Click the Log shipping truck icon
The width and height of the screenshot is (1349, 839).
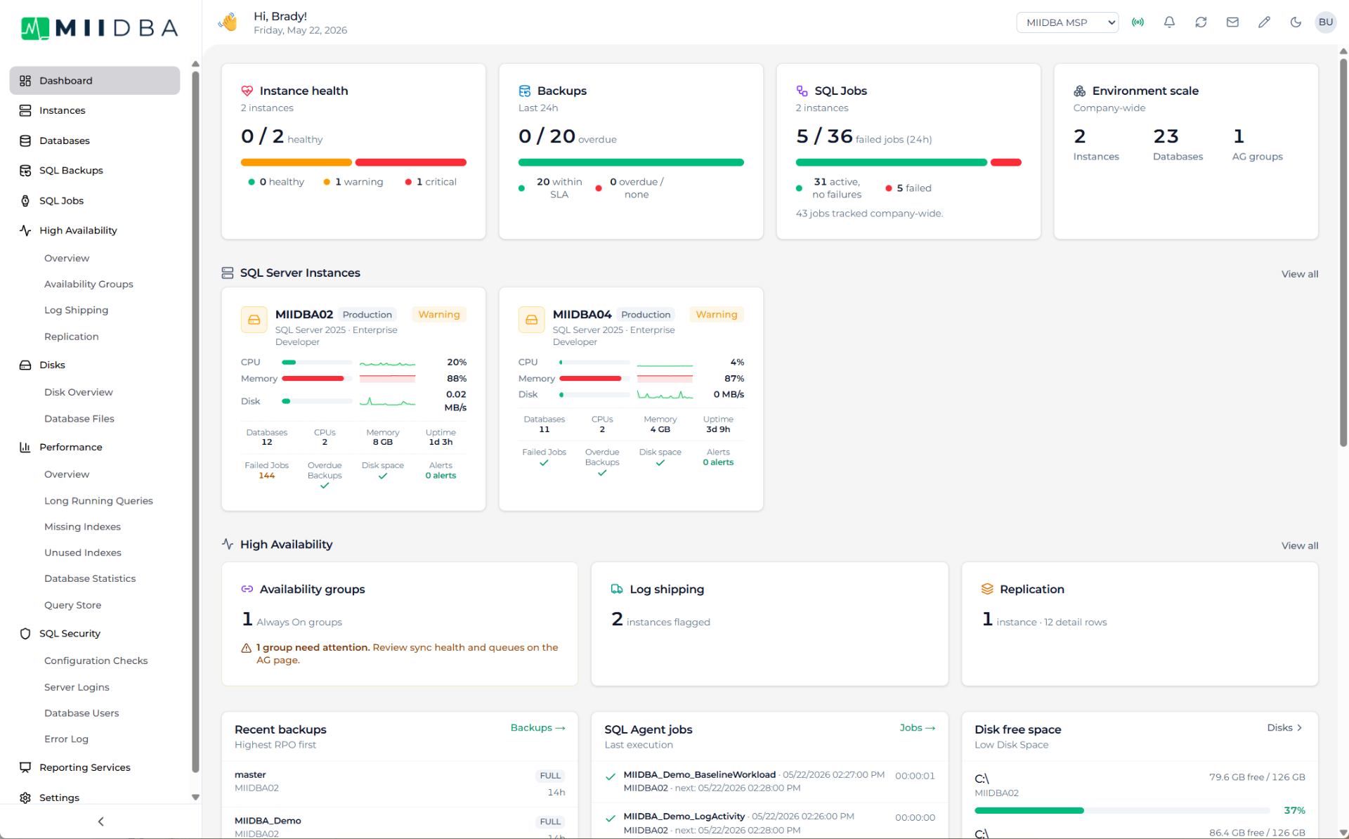(617, 589)
